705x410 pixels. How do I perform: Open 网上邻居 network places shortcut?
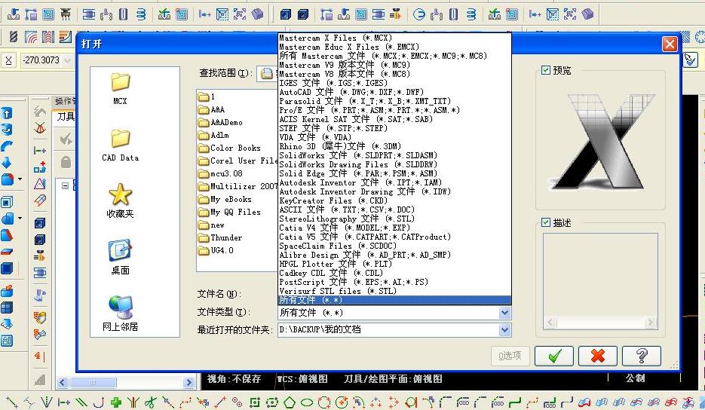(120, 314)
